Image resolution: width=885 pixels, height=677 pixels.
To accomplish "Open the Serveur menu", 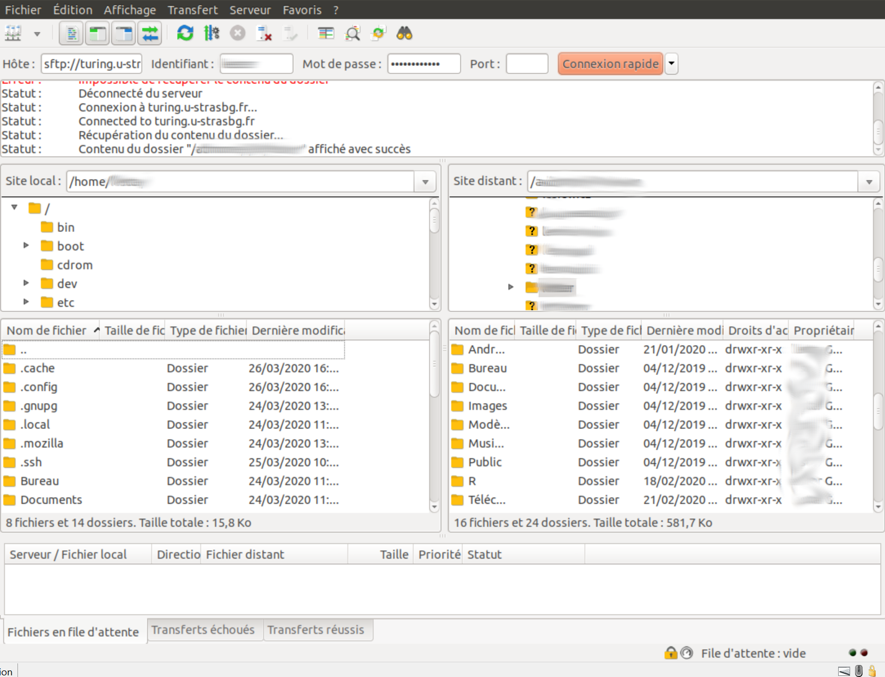I will 250,10.
